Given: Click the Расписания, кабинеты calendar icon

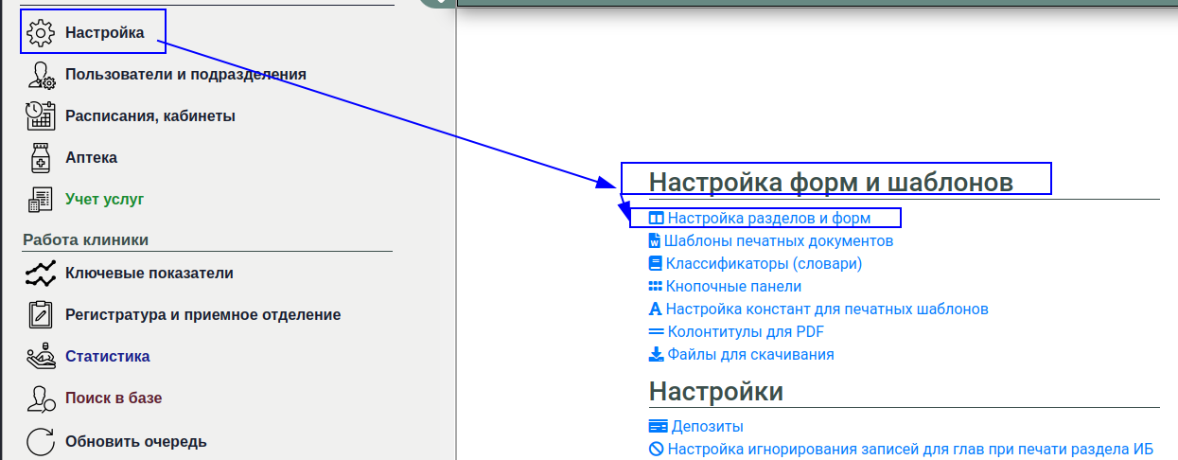Looking at the screenshot, I should (41, 116).
